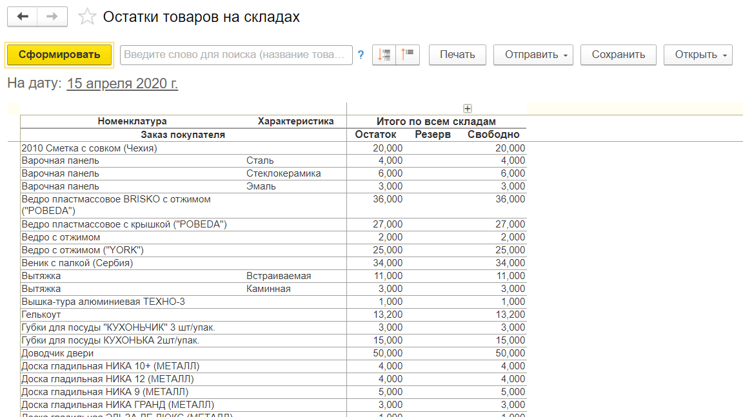Add report to favorites with star
This screenshot has height=417, width=743.
86,17
